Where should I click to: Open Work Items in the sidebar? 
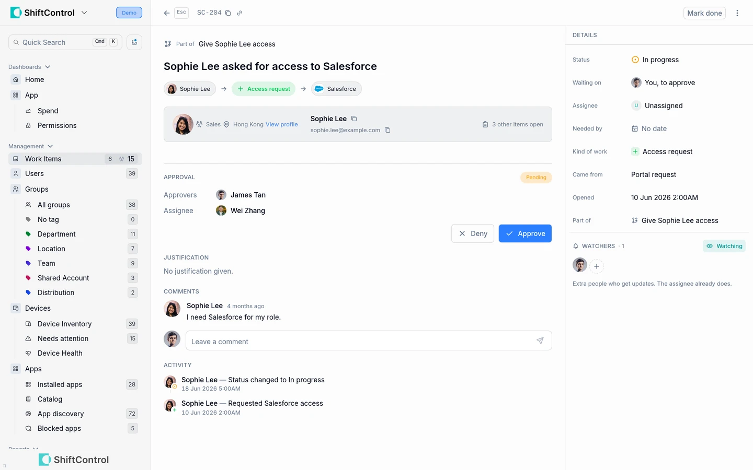click(75, 159)
